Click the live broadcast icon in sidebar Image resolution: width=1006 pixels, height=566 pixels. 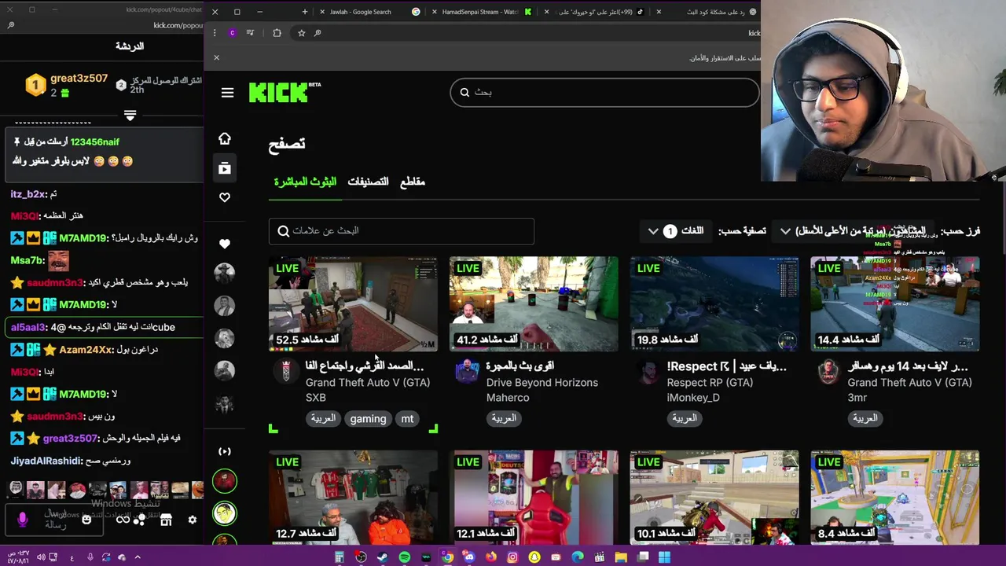225,451
